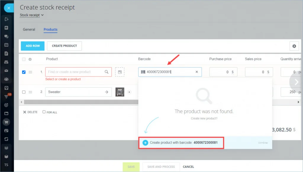Click Create product with barcode option
The image size is (303, 172).
[181, 143]
